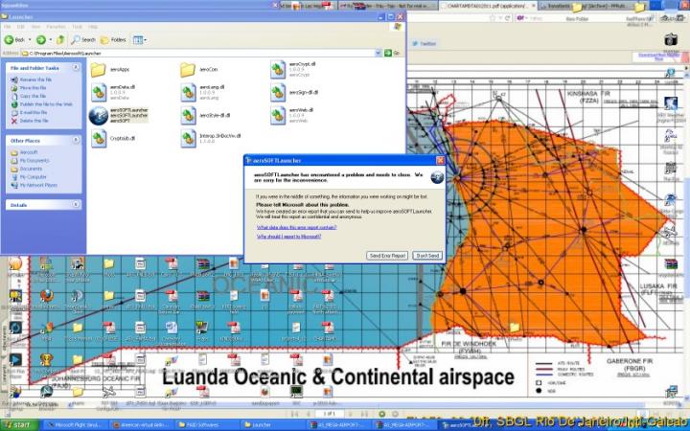Open the Back history dropdown arrow
This screenshot has width=690, height=431.
(30, 40)
